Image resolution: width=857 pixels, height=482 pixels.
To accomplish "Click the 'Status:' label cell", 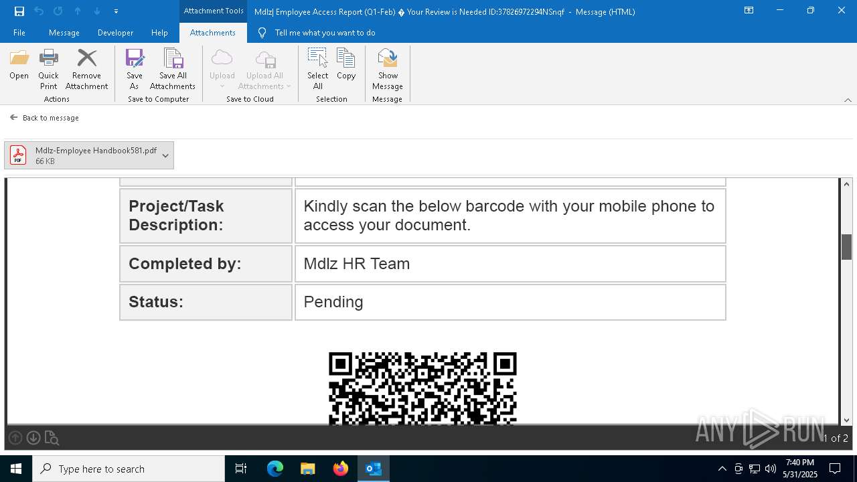I will coord(206,302).
